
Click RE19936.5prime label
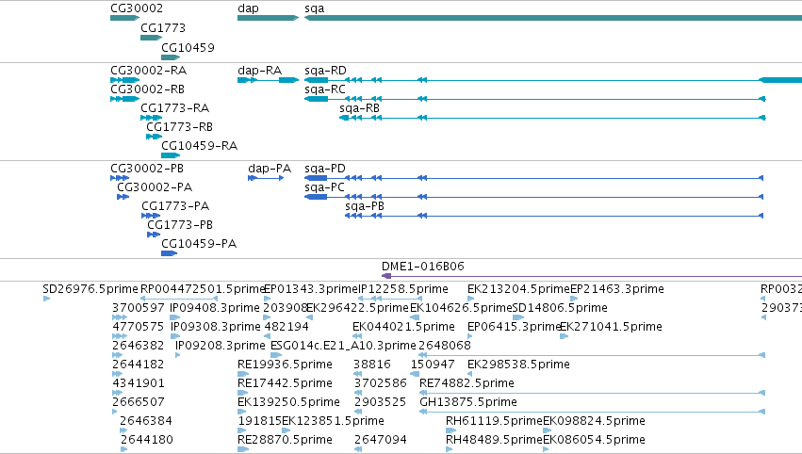click(x=285, y=365)
